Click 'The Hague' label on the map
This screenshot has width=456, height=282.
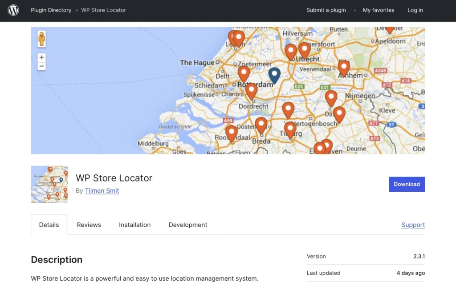tap(197, 63)
